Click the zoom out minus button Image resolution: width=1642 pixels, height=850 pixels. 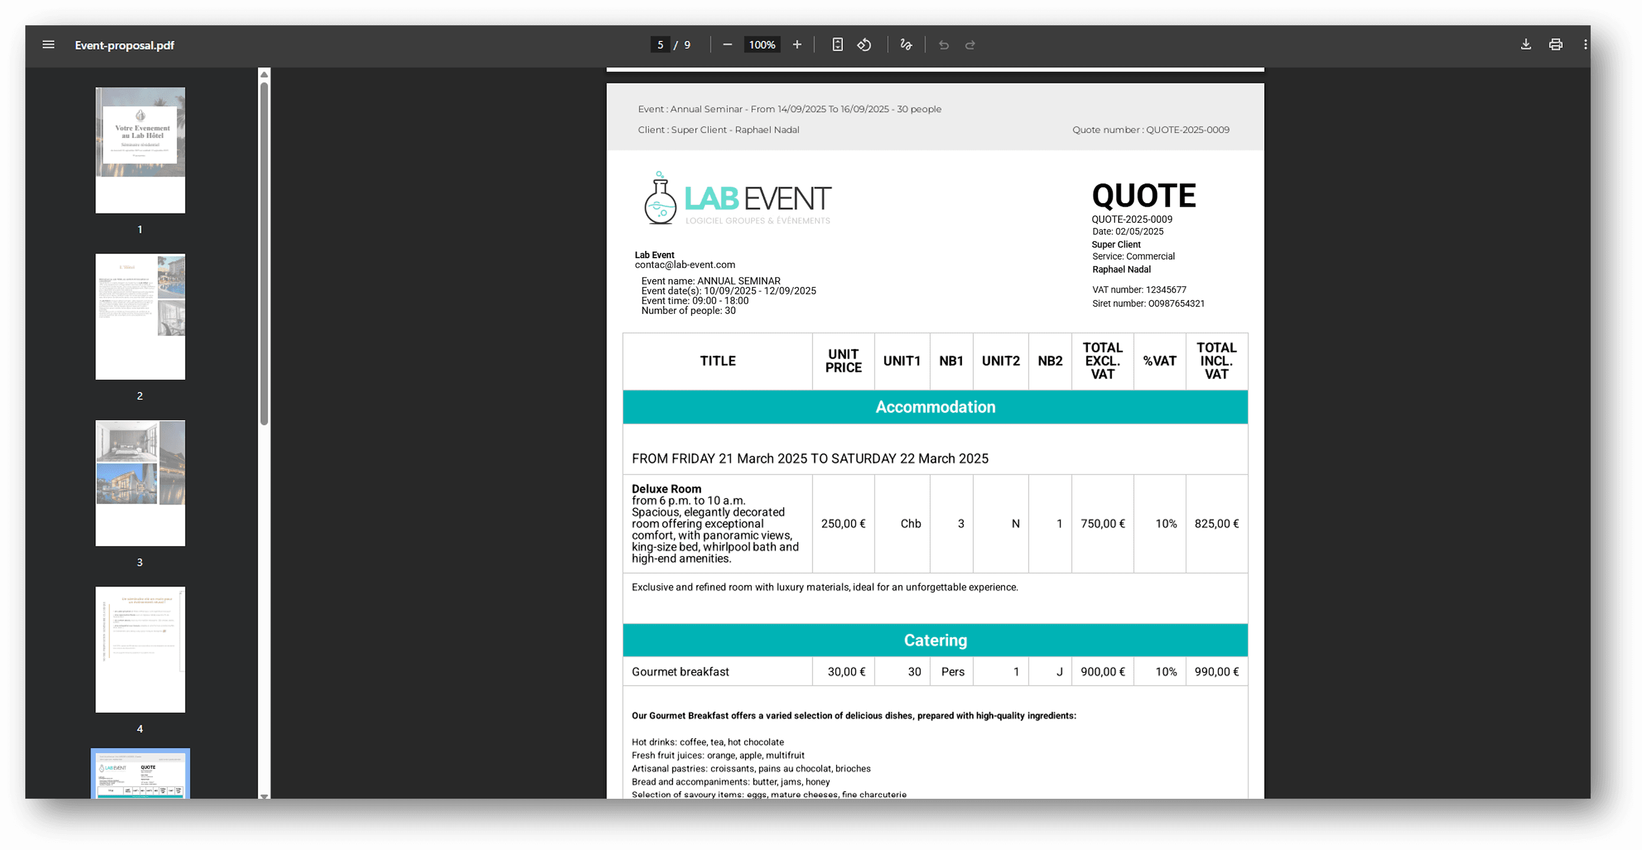[727, 45]
